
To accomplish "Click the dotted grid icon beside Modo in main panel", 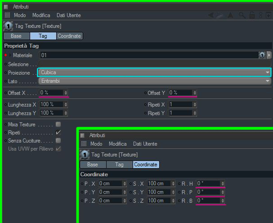I will click(7, 15).
